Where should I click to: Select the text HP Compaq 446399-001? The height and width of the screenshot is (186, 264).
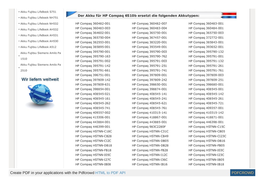coord(93,127)
